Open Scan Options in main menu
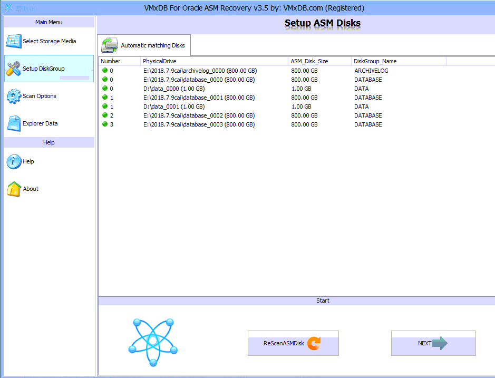Screen dimensions: 495x378 [49, 96]
